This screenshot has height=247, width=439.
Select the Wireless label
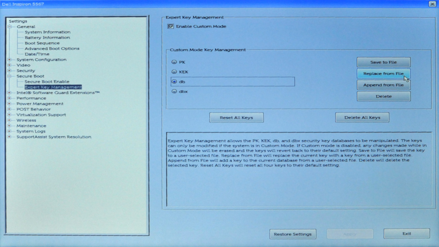point(26,120)
